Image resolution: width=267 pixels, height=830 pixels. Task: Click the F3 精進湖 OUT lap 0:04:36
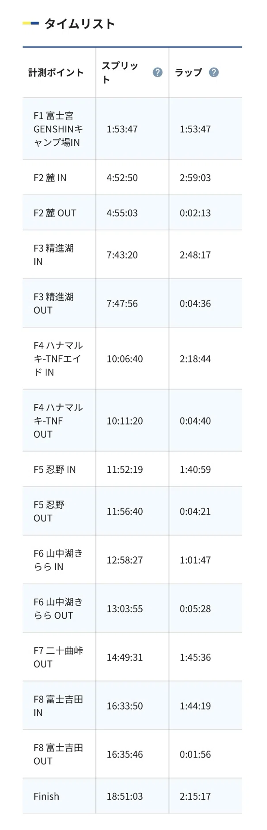[x=195, y=303]
